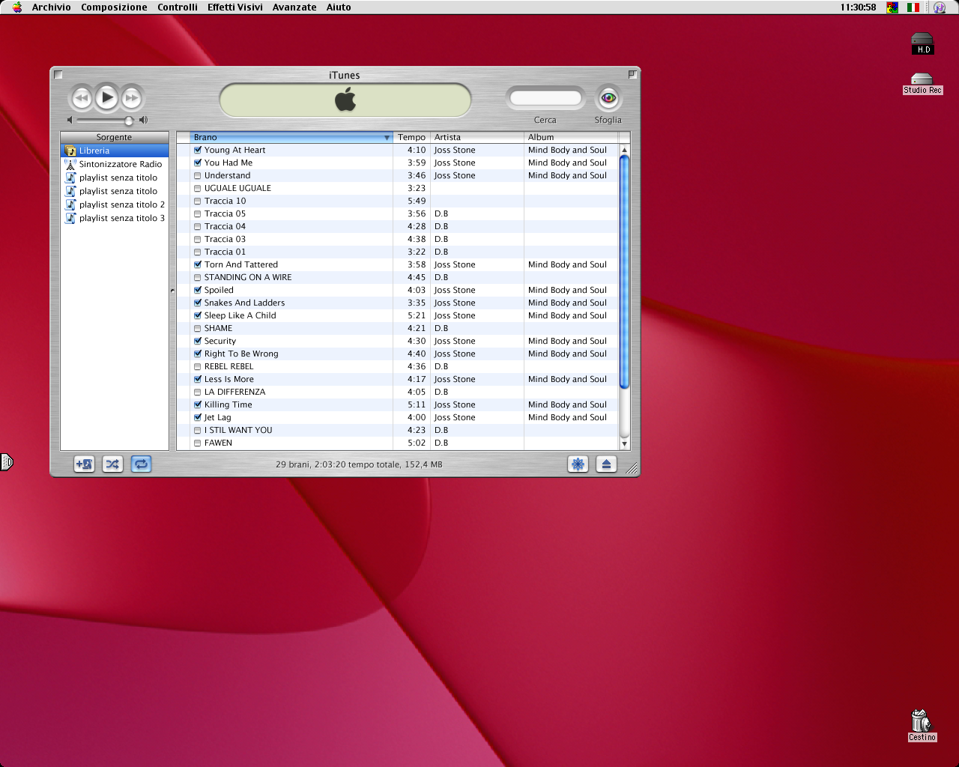Select the song LA DIFFERENZA

pyautogui.click(x=397, y=392)
